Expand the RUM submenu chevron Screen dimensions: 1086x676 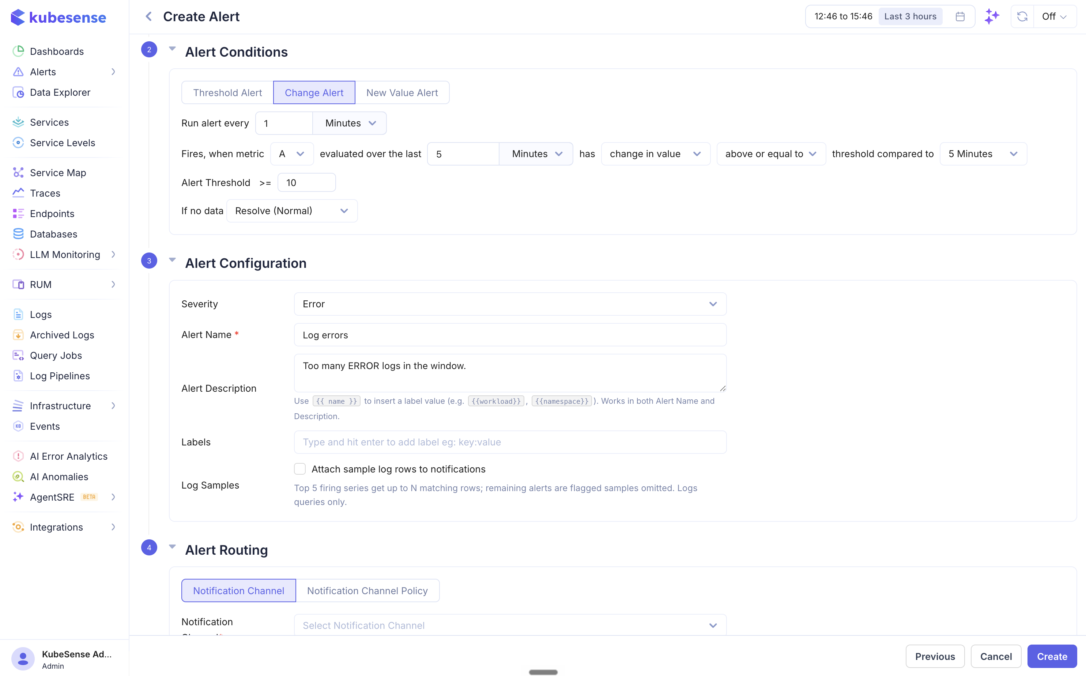coord(113,284)
